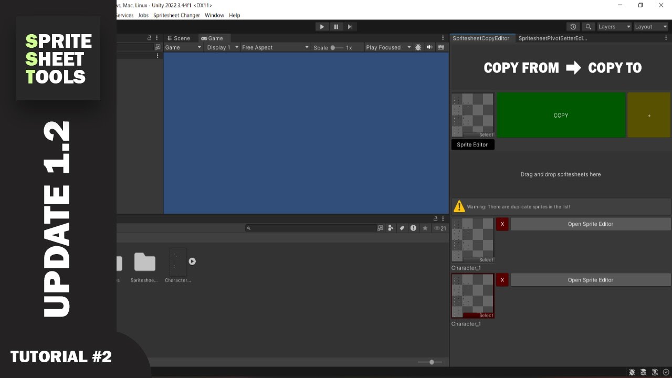
Task: Click the green COPY button
Action: (x=561, y=115)
